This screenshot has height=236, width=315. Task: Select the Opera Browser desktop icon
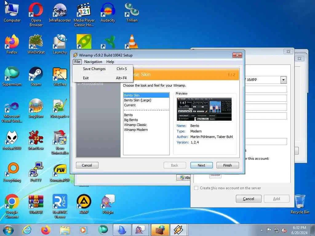(36, 14)
